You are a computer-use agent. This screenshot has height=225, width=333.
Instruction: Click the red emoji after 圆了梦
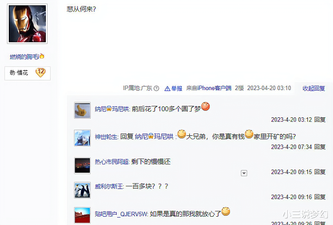pyautogui.click(x=205, y=106)
